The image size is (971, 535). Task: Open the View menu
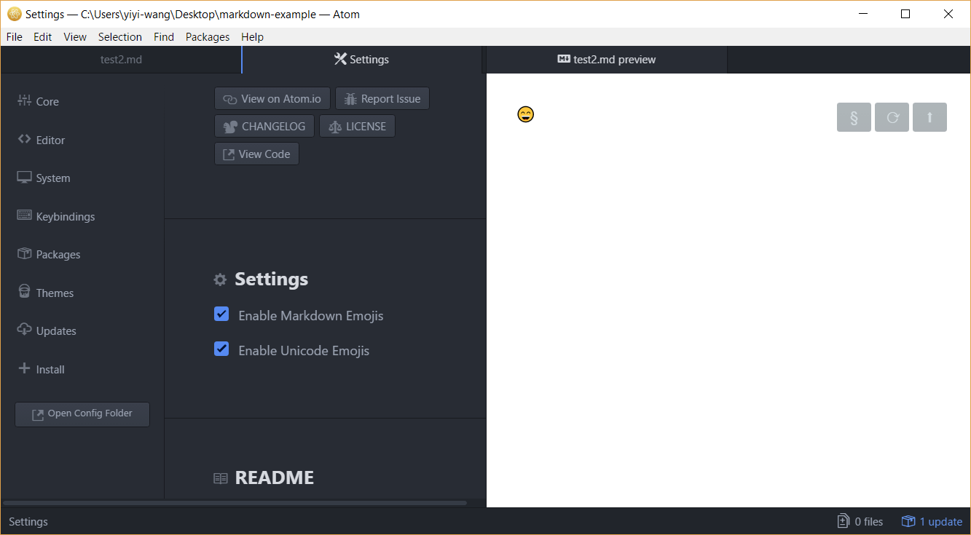coord(75,36)
